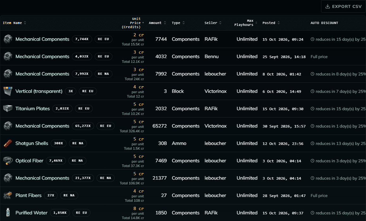Click Mechanical Components icon in 7,744X row
This screenshot has height=221, width=366.
pos(8,39)
